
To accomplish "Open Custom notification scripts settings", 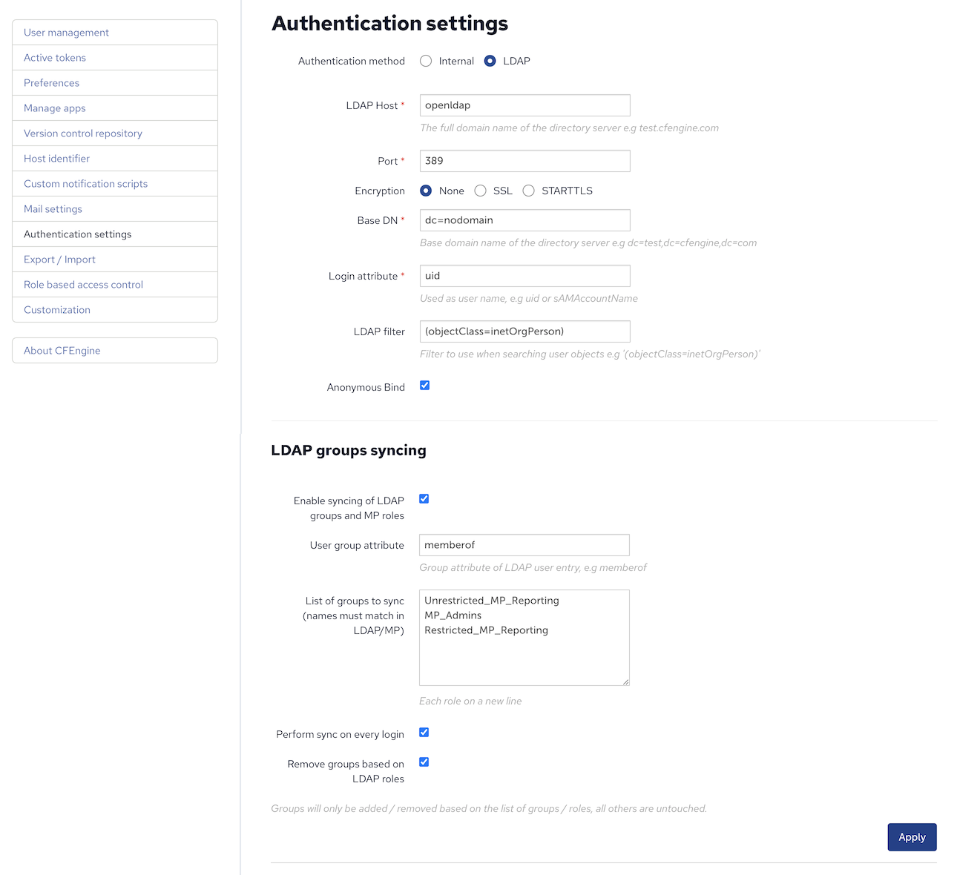I will pyautogui.click(x=85, y=183).
